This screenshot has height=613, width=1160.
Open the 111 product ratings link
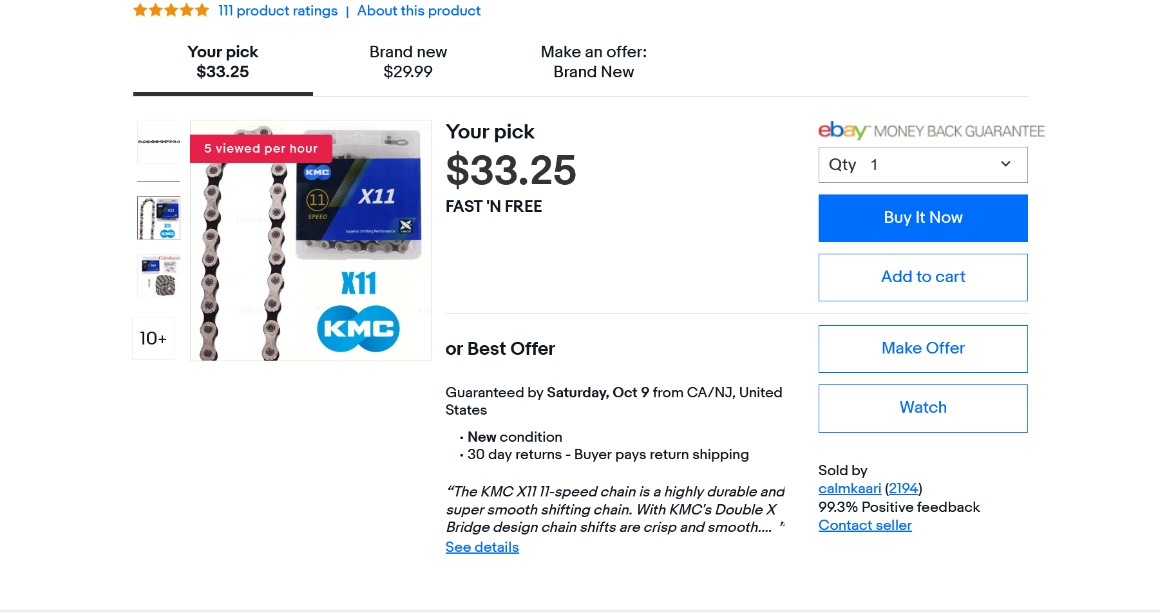pos(278,11)
